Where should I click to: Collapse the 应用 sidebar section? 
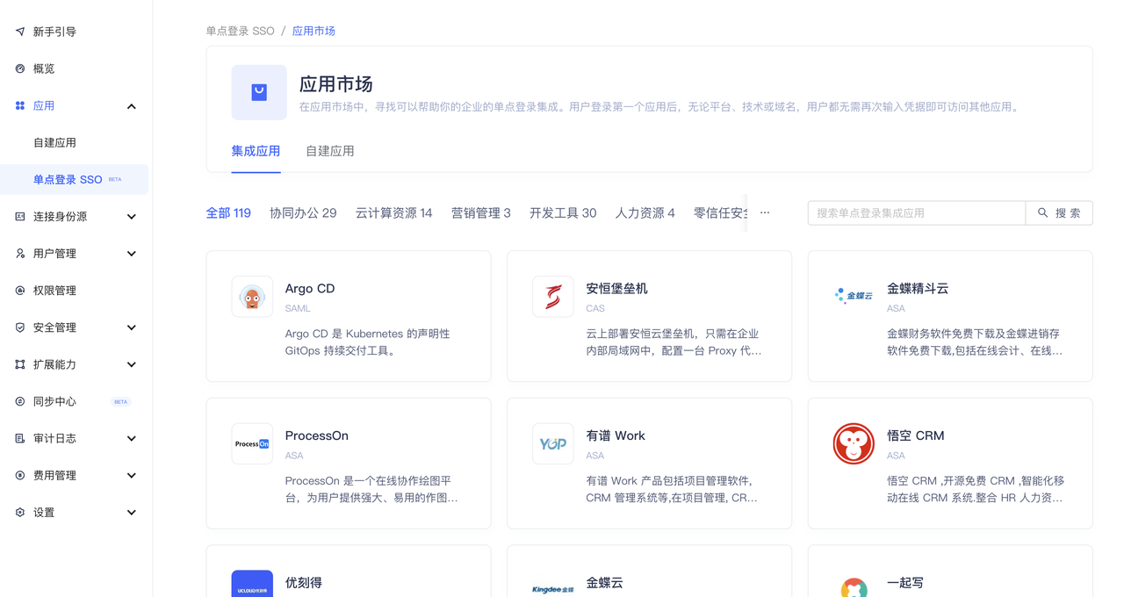coord(131,105)
